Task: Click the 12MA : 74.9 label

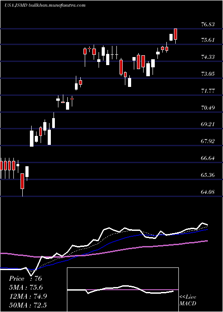Action: (x=28, y=296)
